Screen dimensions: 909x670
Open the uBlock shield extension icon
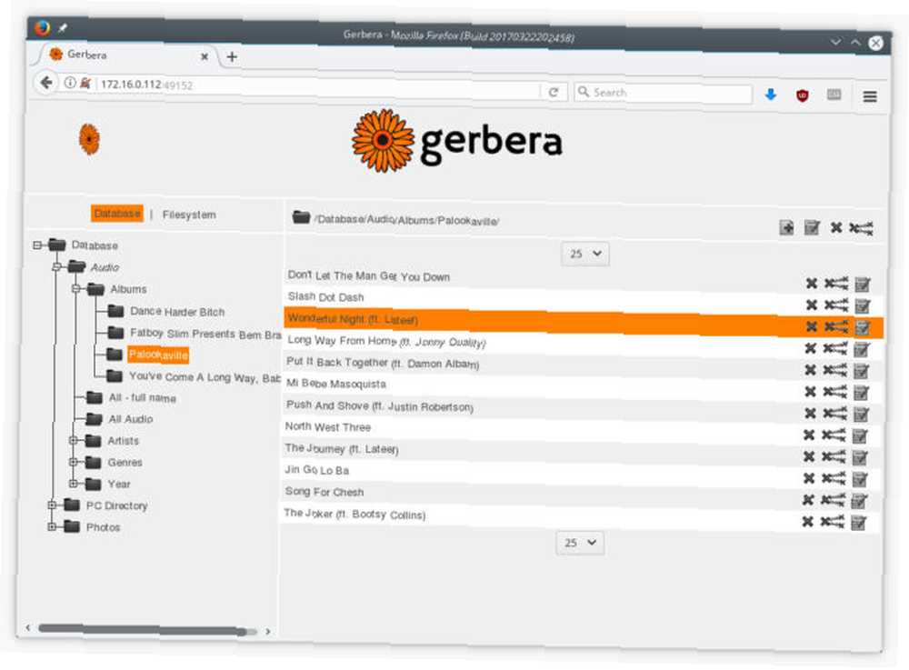(803, 95)
